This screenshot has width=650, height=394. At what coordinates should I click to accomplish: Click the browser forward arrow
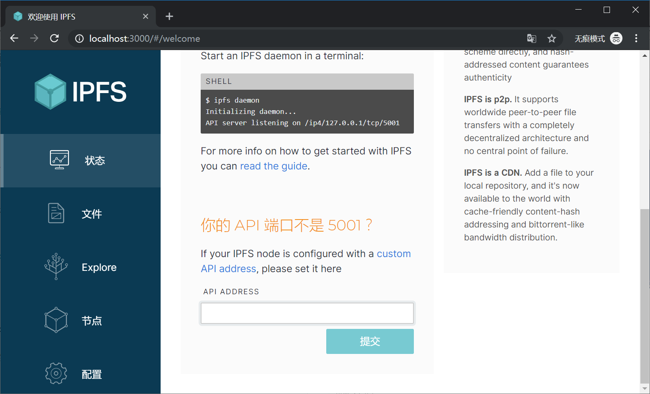tap(34, 38)
